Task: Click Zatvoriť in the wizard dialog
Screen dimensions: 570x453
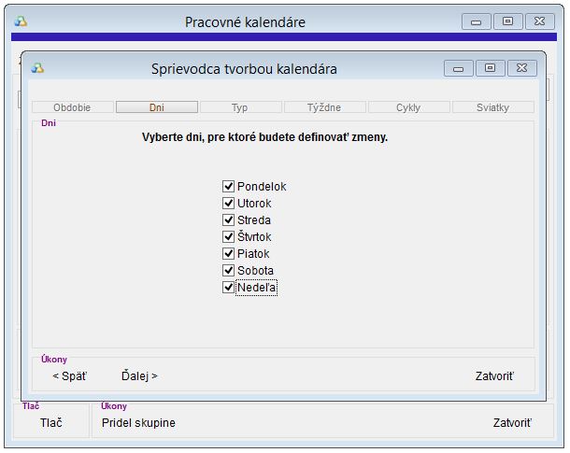Action: point(494,375)
